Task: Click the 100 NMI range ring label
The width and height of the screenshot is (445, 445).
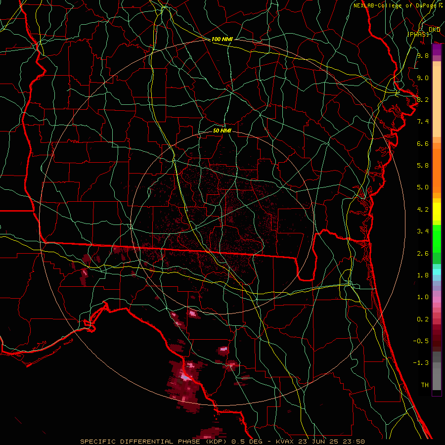Action: tap(222, 39)
